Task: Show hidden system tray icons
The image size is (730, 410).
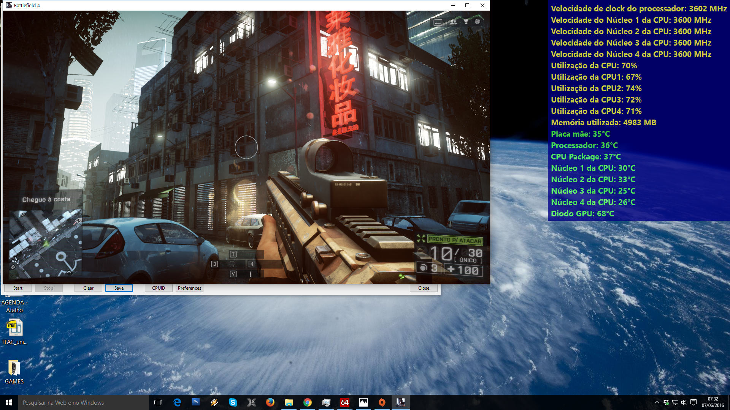Action: coord(657,402)
